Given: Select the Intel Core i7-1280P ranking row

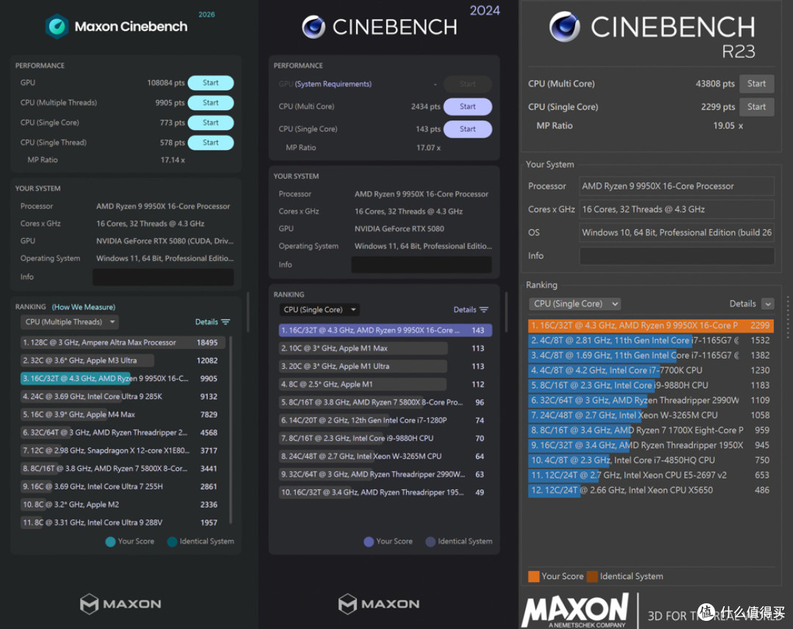Looking at the screenshot, I should pyautogui.click(x=385, y=420).
